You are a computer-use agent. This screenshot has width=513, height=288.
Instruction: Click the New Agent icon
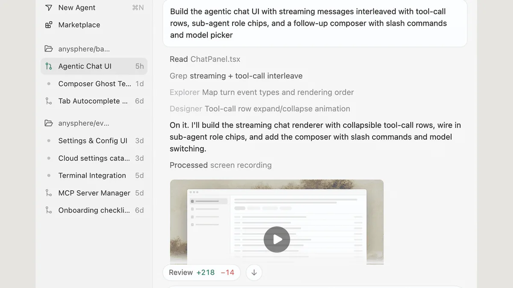(49, 8)
